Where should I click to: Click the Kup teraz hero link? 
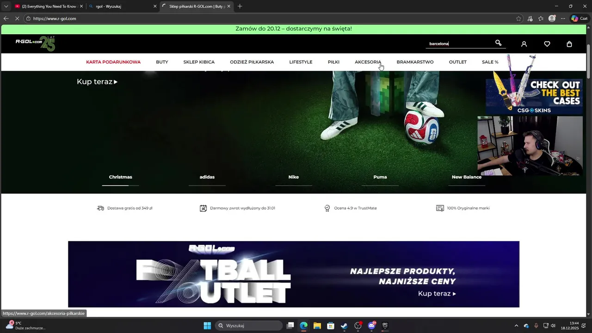(97, 81)
